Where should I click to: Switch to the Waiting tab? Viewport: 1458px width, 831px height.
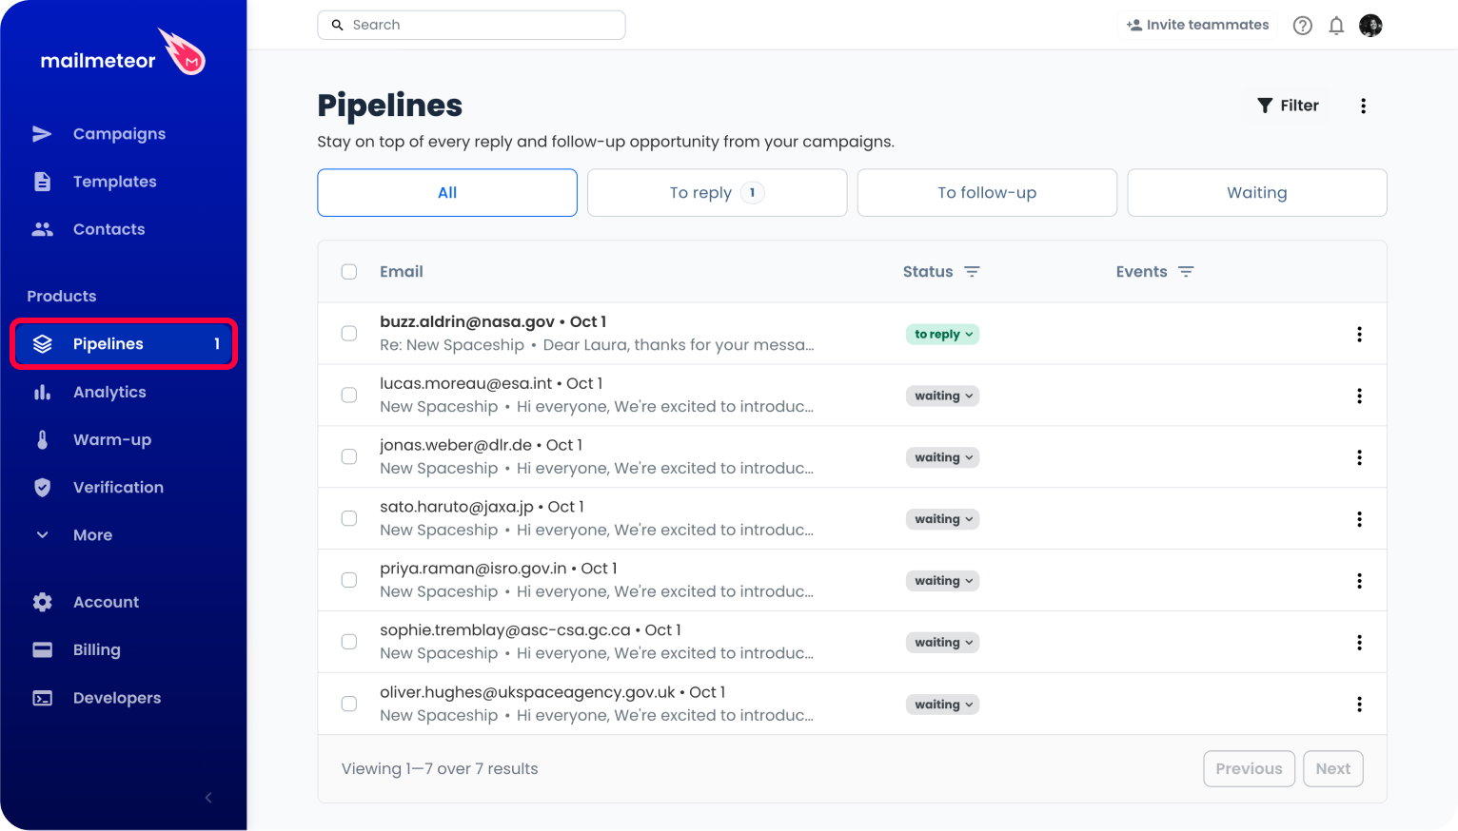[x=1257, y=193]
